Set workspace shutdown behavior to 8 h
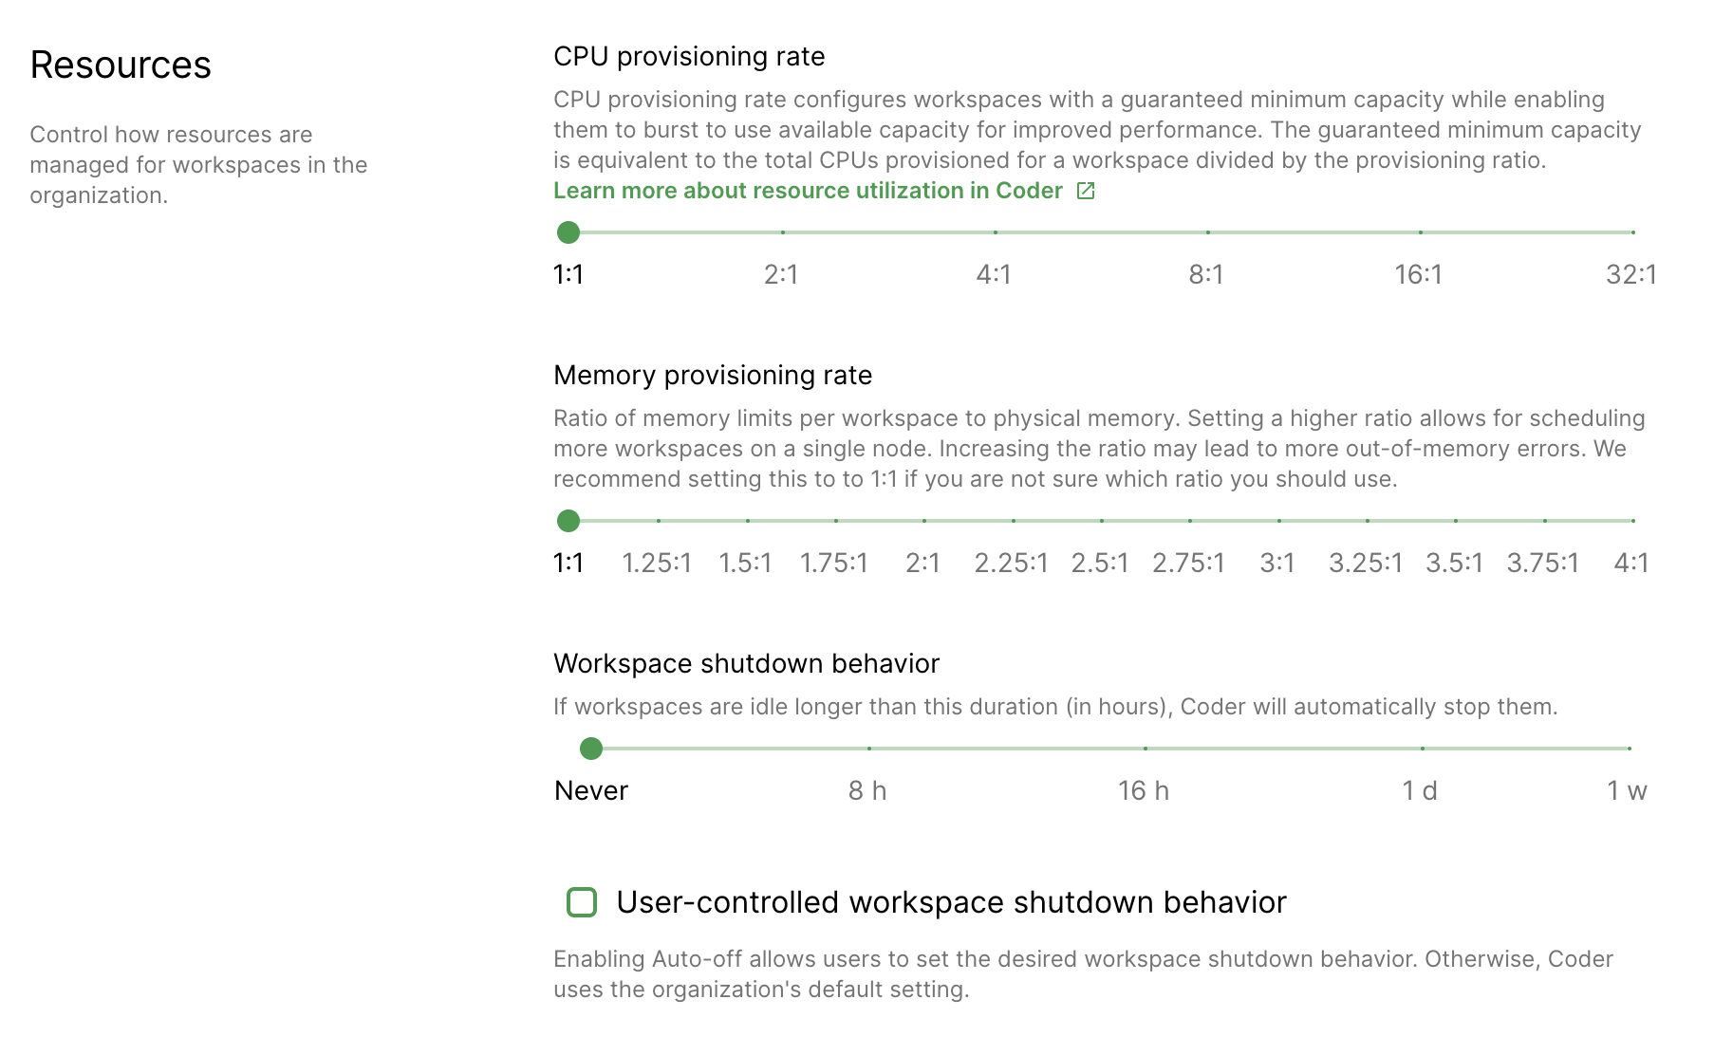 click(866, 749)
